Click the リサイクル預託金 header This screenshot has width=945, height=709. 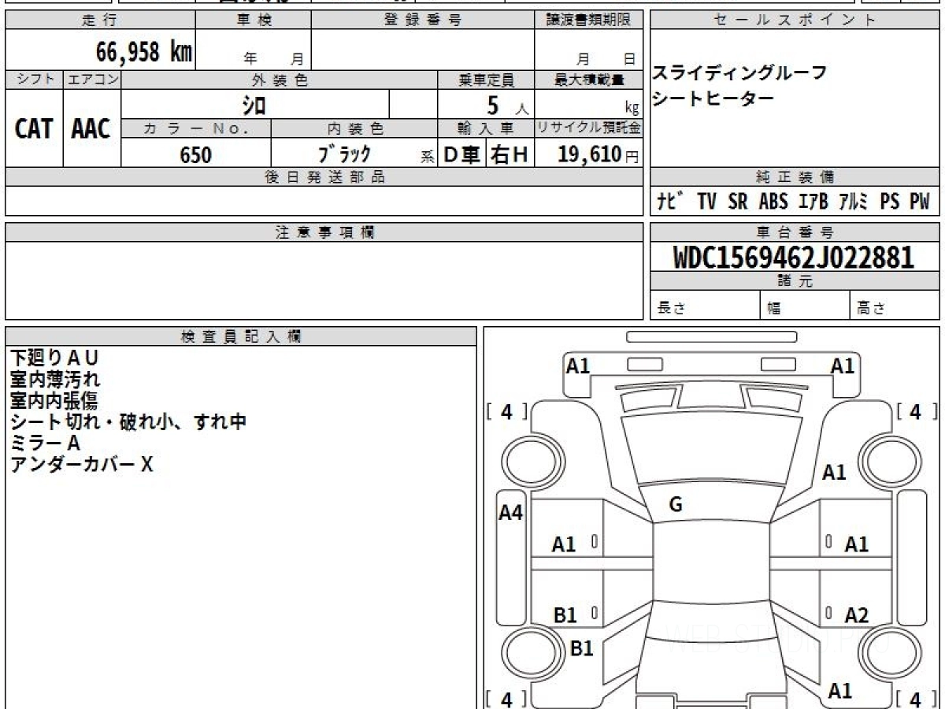588,128
